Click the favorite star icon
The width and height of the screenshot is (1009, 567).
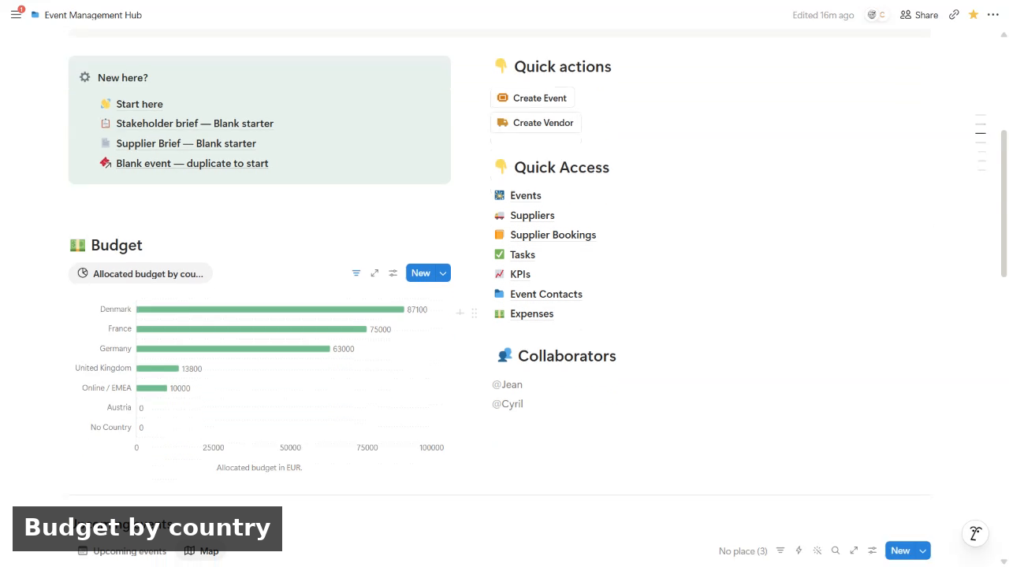[x=974, y=14]
